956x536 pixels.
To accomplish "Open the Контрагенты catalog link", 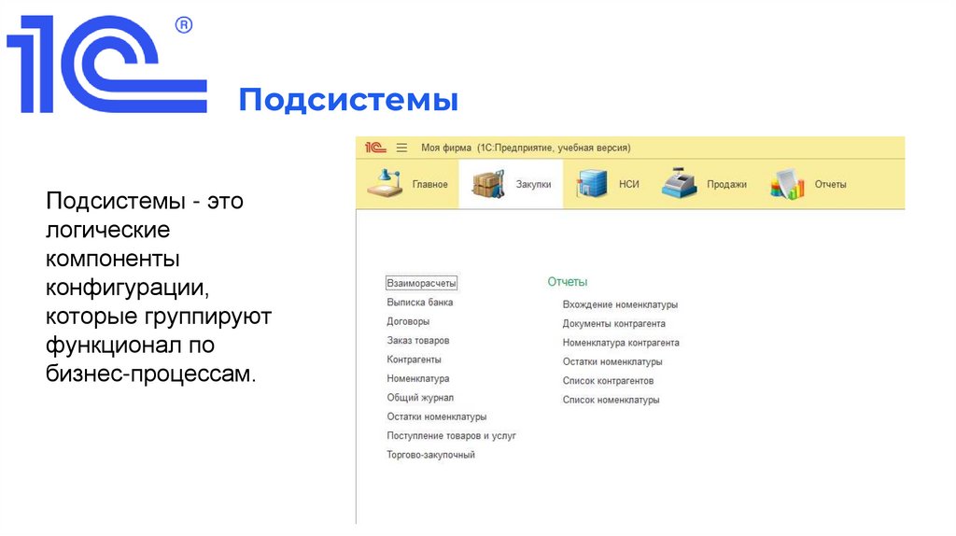I will [414, 360].
